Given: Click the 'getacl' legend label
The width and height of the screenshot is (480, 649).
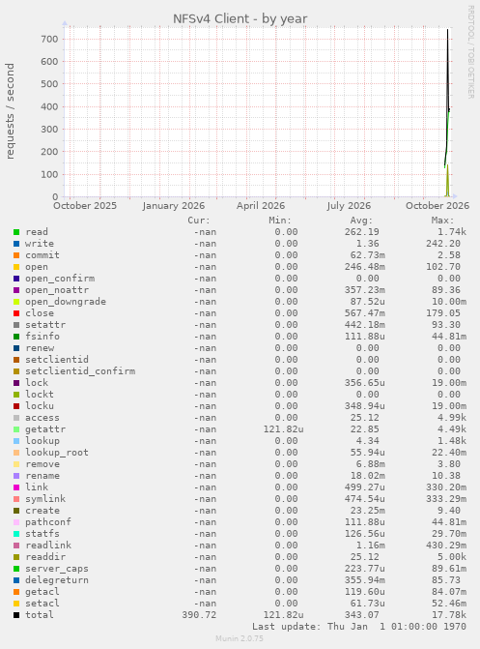Looking at the screenshot, I should point(42,592).
